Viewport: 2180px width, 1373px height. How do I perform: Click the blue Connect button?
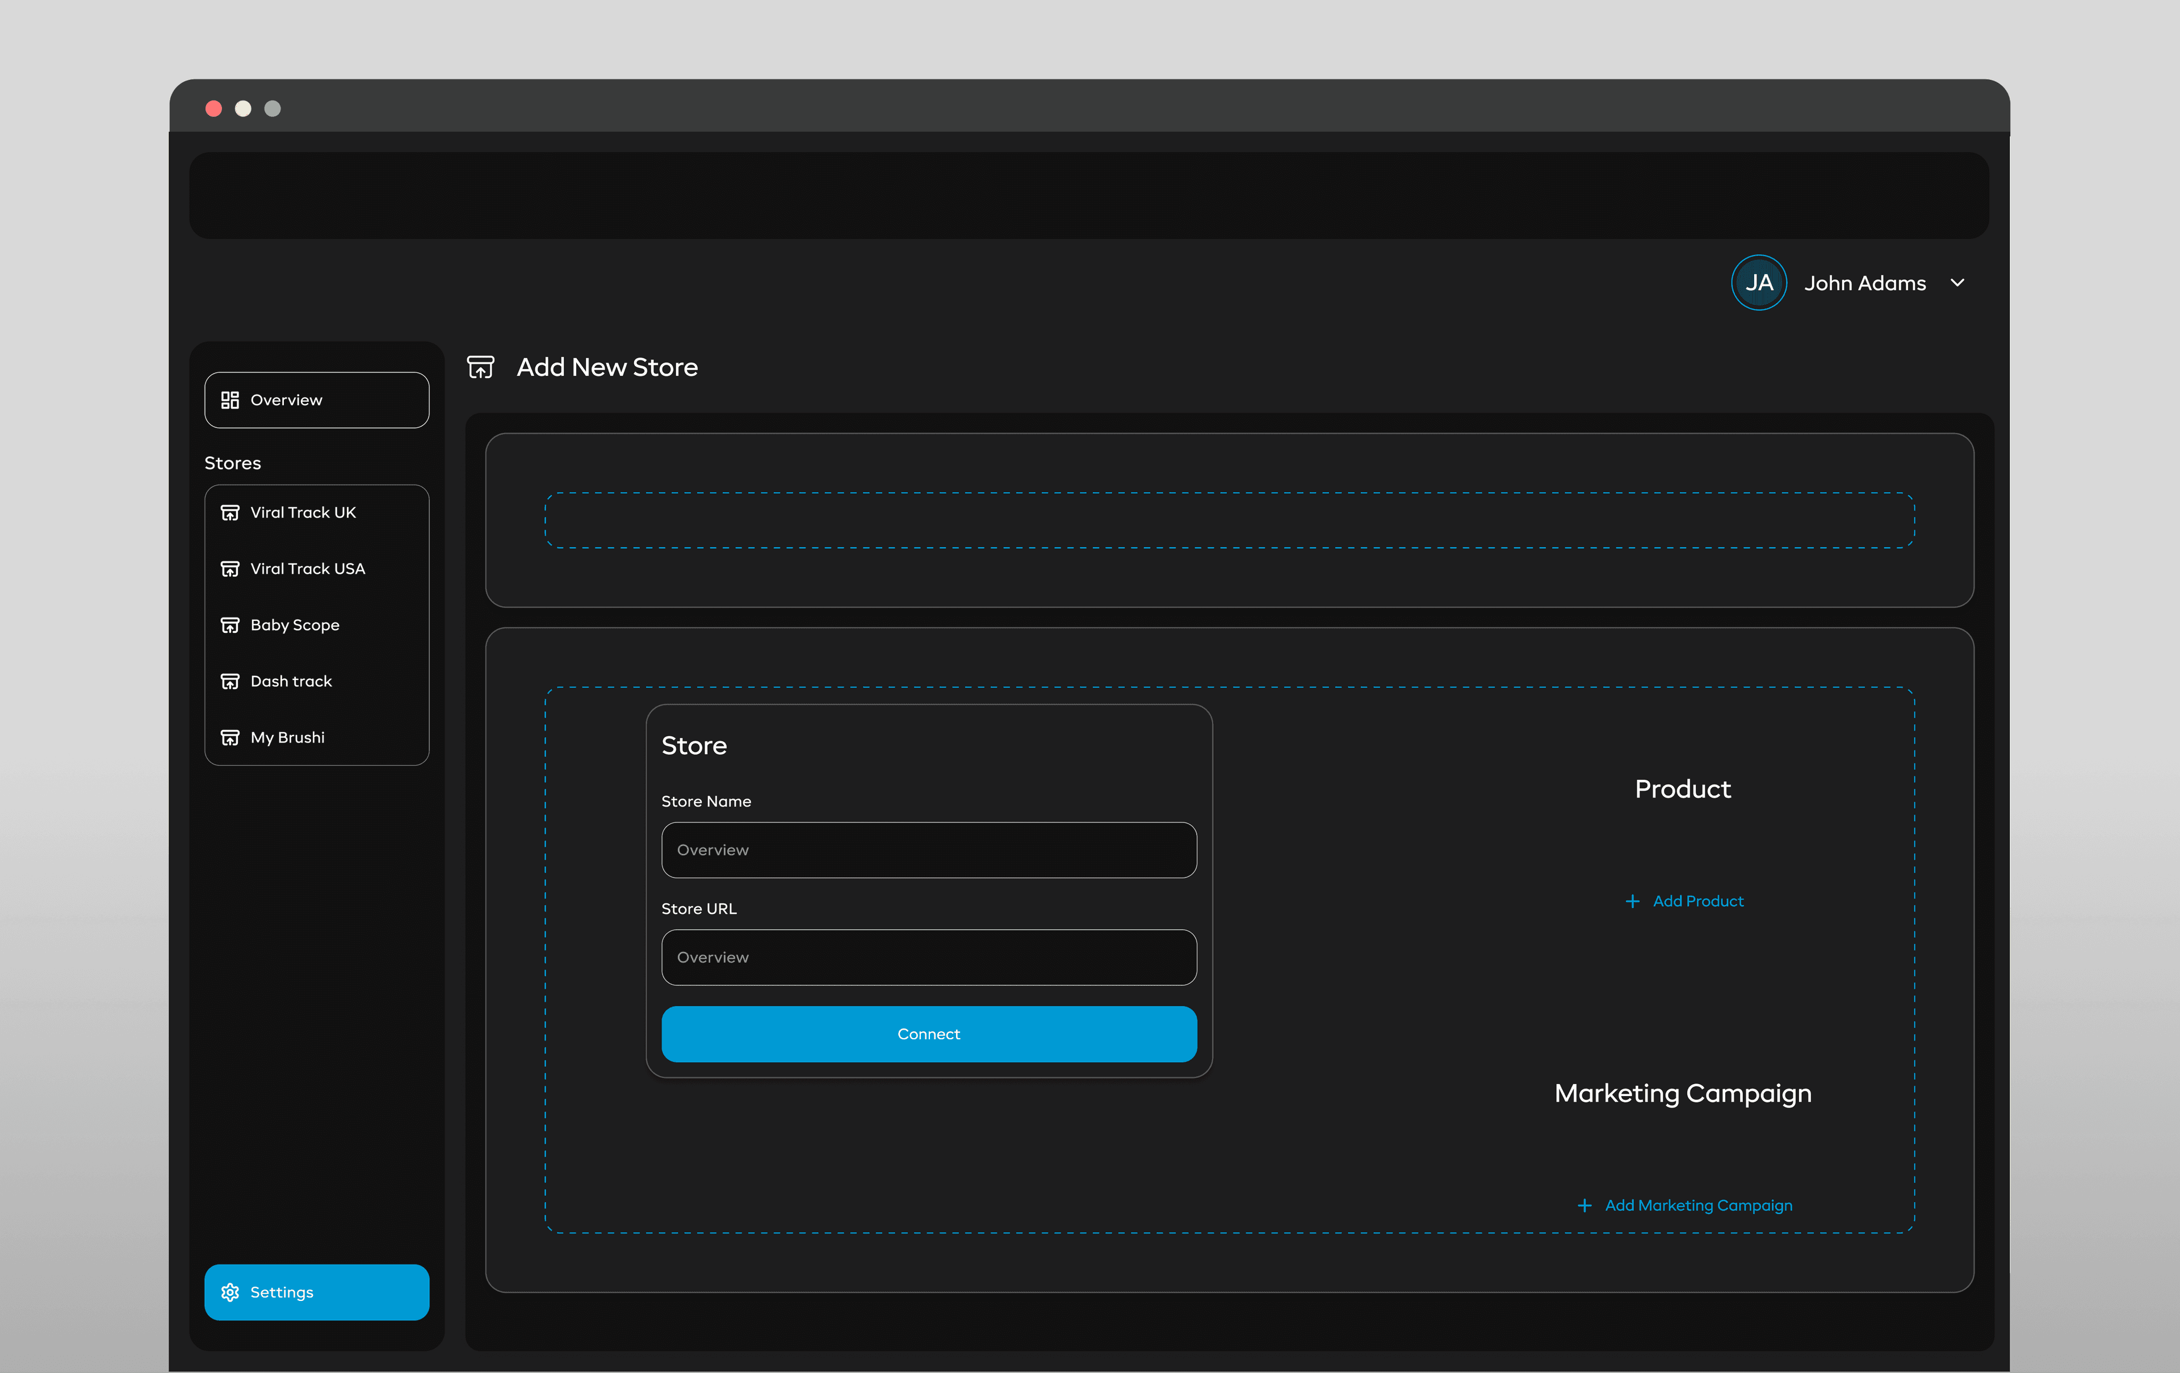929,1034
